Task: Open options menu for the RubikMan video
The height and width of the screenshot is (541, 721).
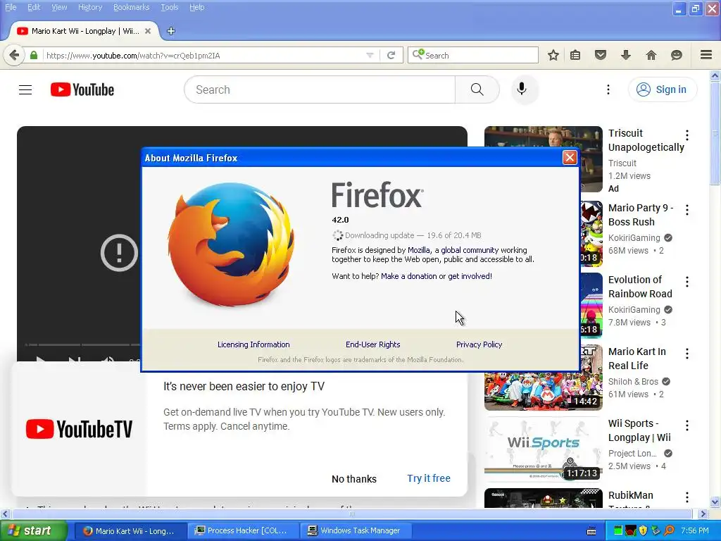Action: tap(687, 497)
